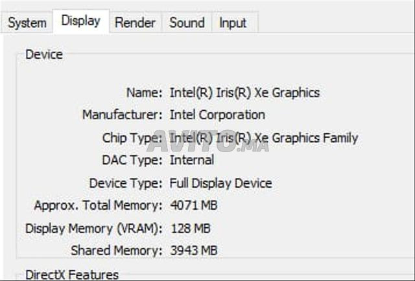Click the Display Memory (VRAM) label
Viewport: 415px width, 281px height.
(93, 228)
